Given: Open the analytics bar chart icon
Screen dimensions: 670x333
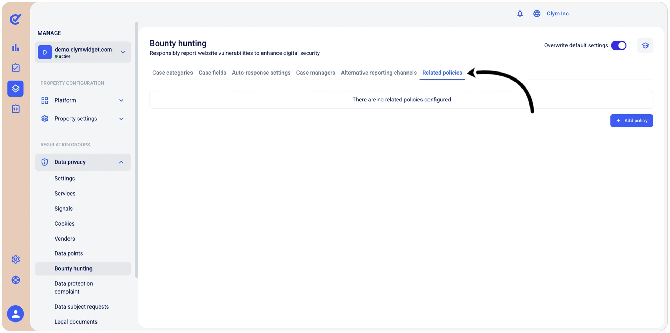Looking at the screenshot, I should point(15,47).
